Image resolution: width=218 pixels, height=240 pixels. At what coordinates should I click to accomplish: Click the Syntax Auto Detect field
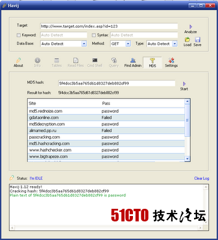tap(144, 35)
